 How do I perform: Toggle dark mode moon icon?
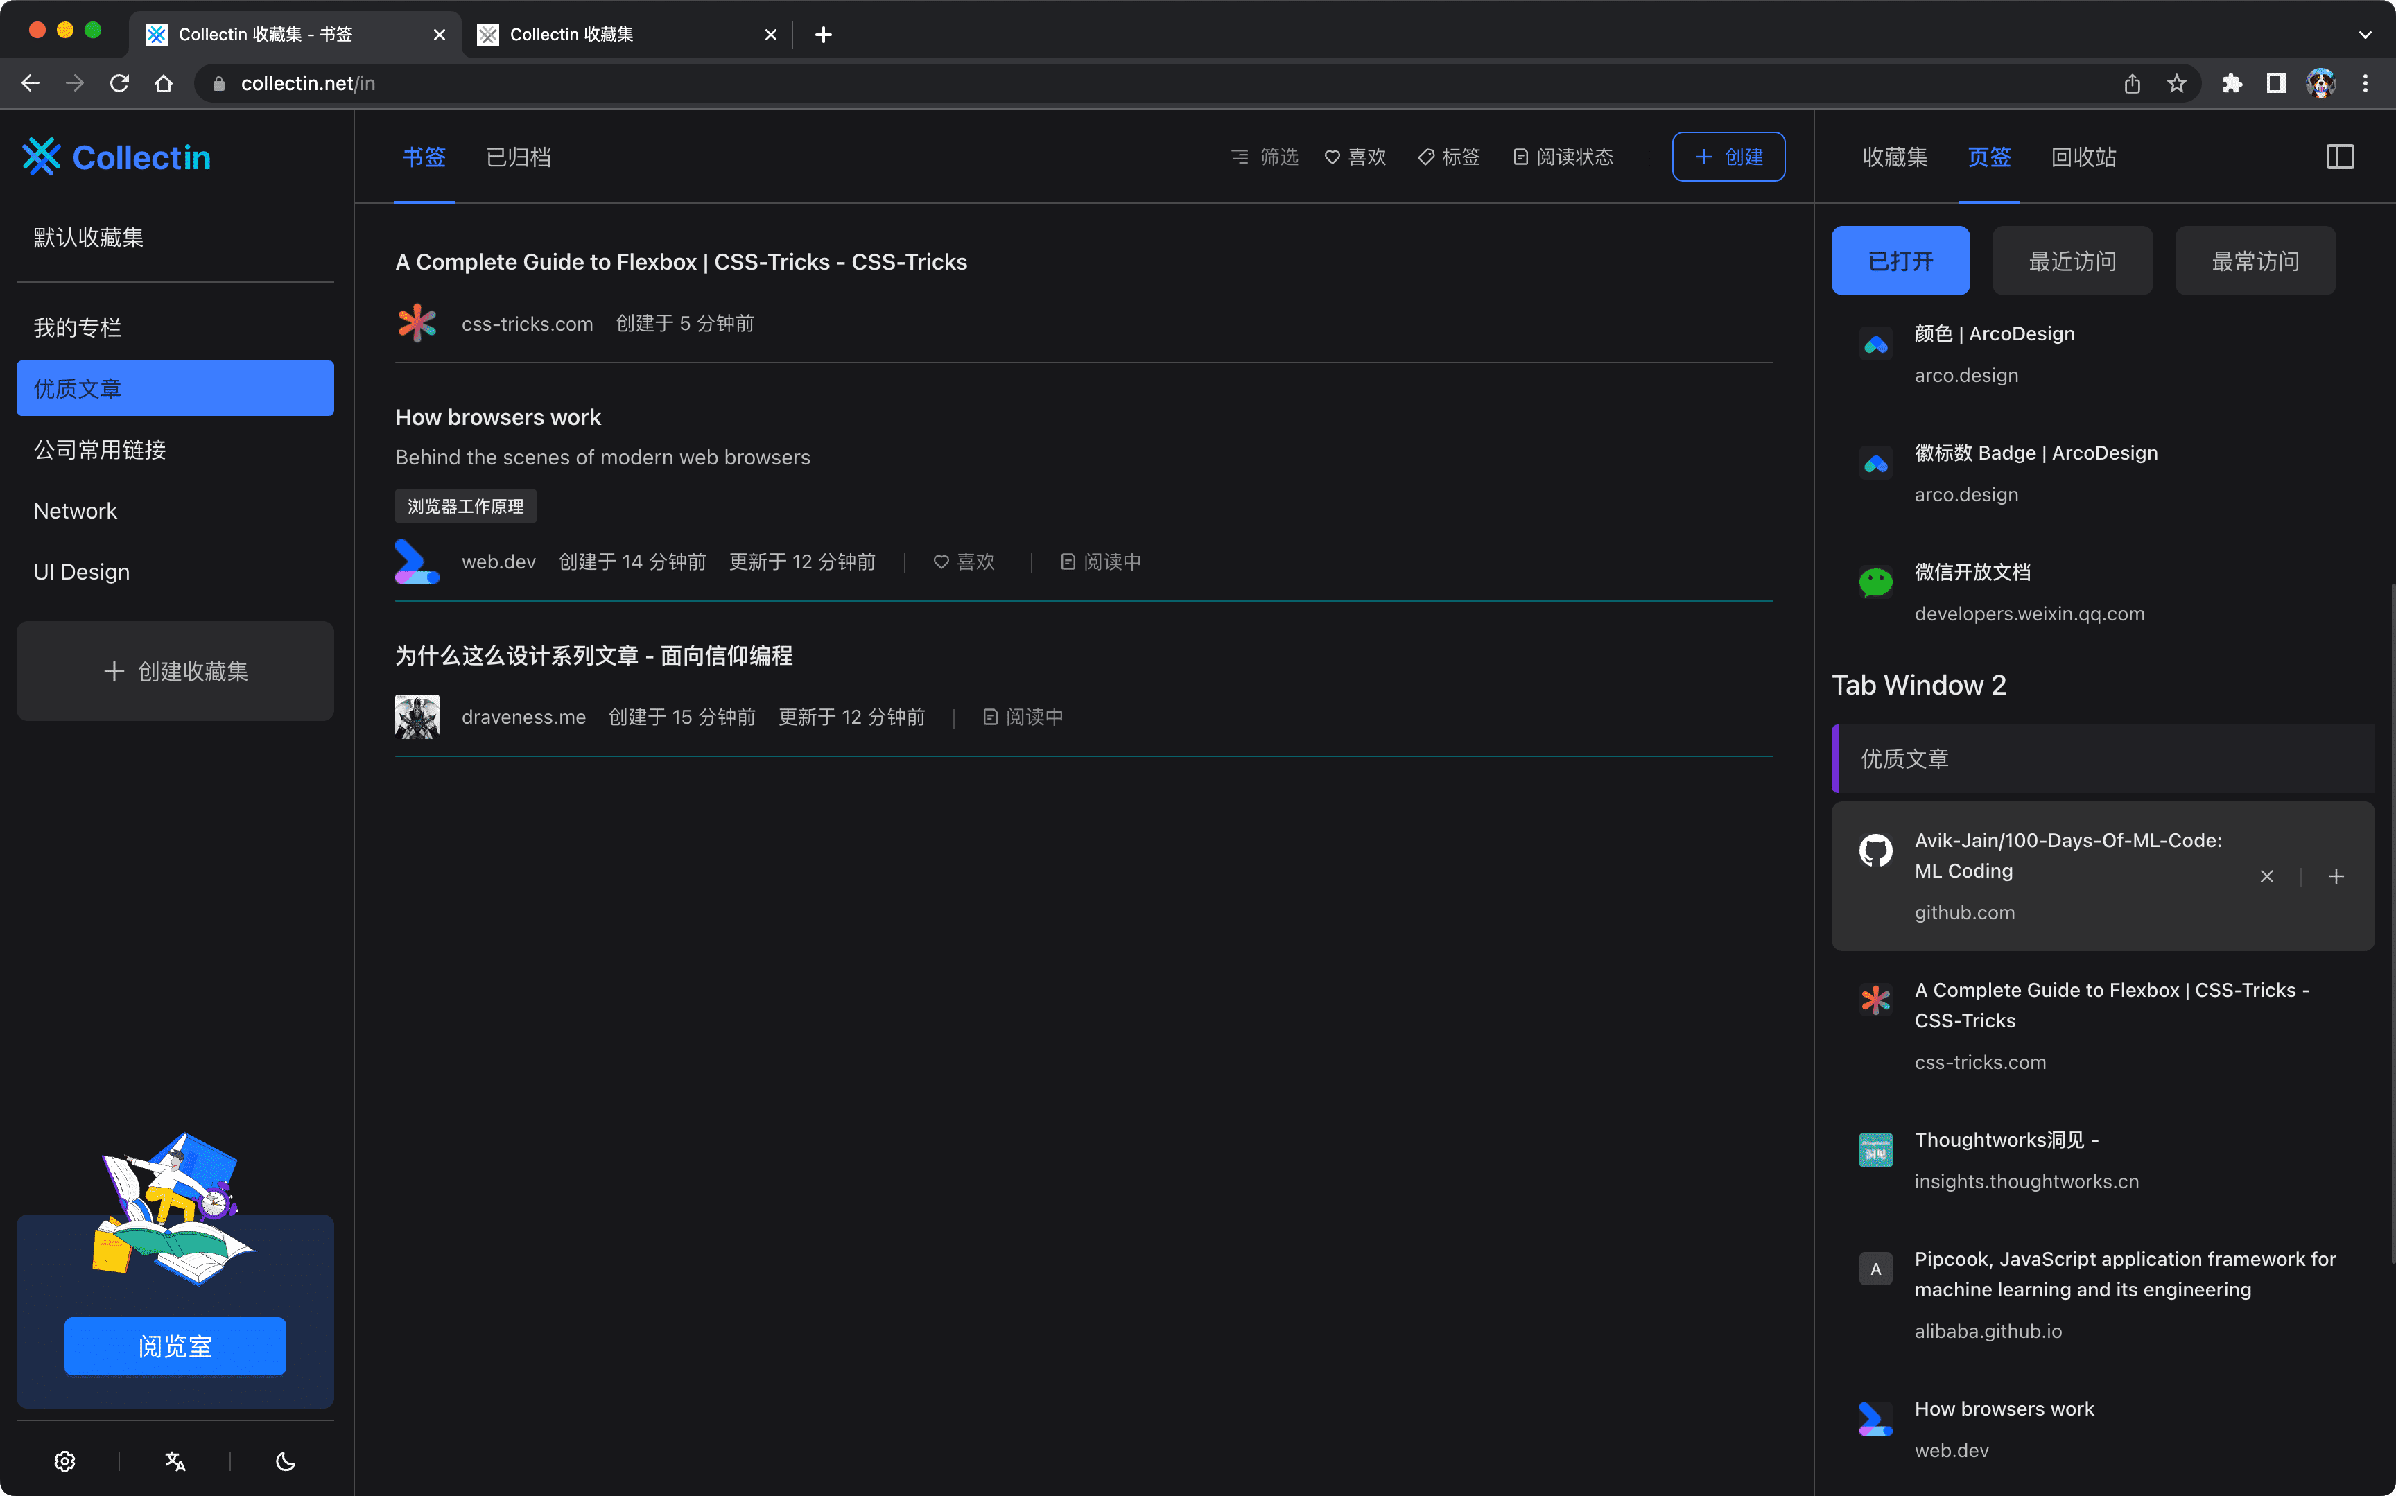pyautogui.click(x=286, y=1461)
